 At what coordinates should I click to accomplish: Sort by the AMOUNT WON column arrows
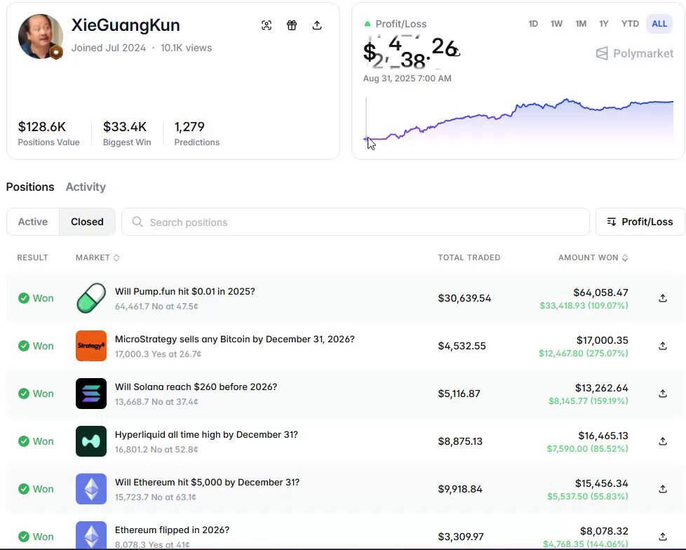click(625, 257)
